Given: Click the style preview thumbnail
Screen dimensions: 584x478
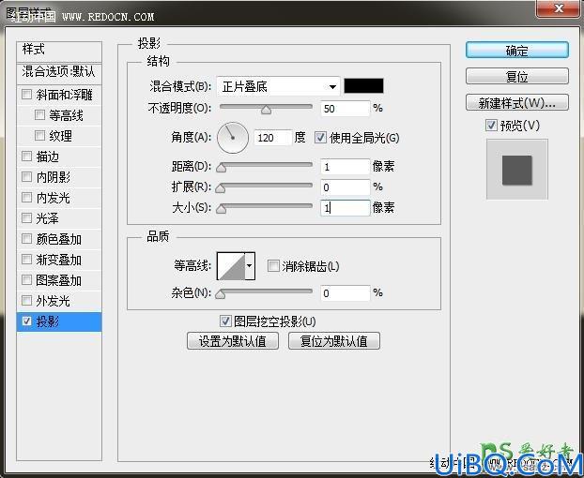Looking at the screenshot, I should coord(517,169).
